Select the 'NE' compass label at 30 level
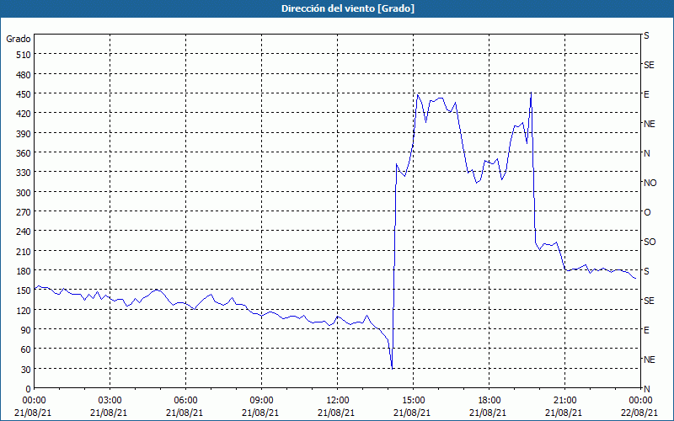This screenshot has height=421, width=674. point(650,360)
